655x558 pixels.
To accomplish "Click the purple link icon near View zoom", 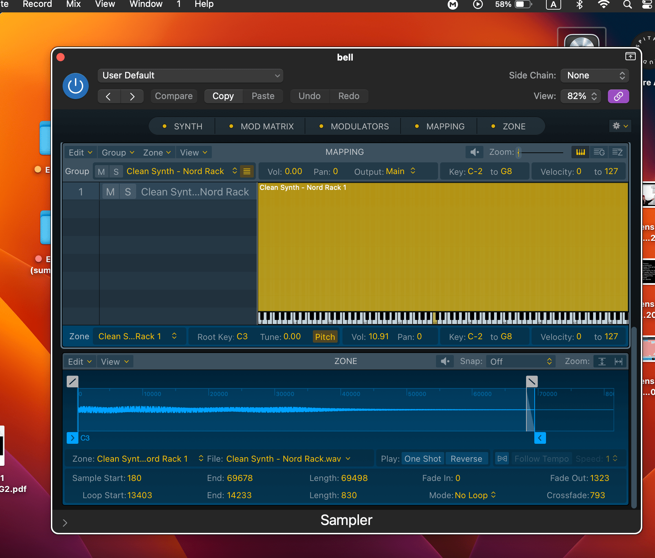I will click(x=618, y=96).
